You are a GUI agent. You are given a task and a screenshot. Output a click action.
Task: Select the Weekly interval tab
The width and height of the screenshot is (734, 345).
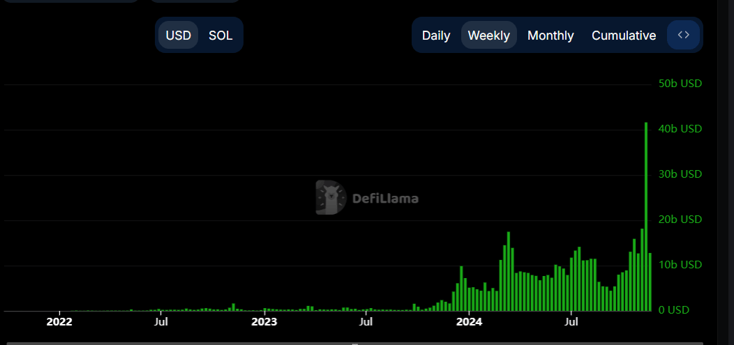coord(488,36)
